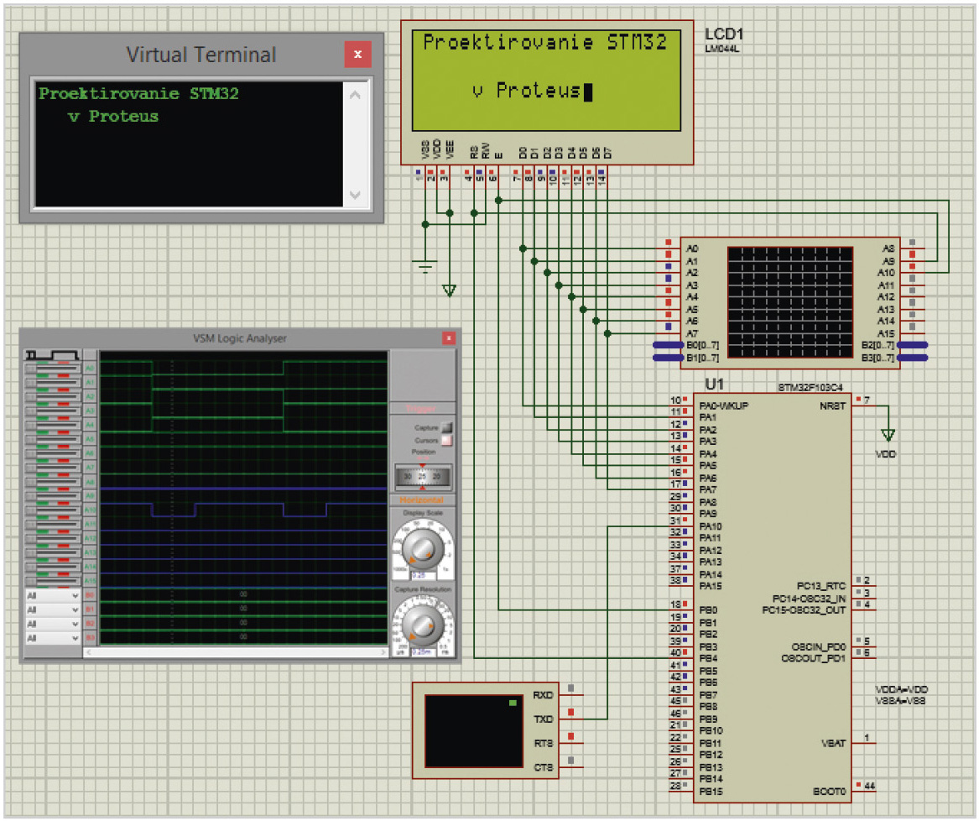Click the A10 channel label in analyser
This screenshot has height=821, width=979.
(x=90, y=510)
